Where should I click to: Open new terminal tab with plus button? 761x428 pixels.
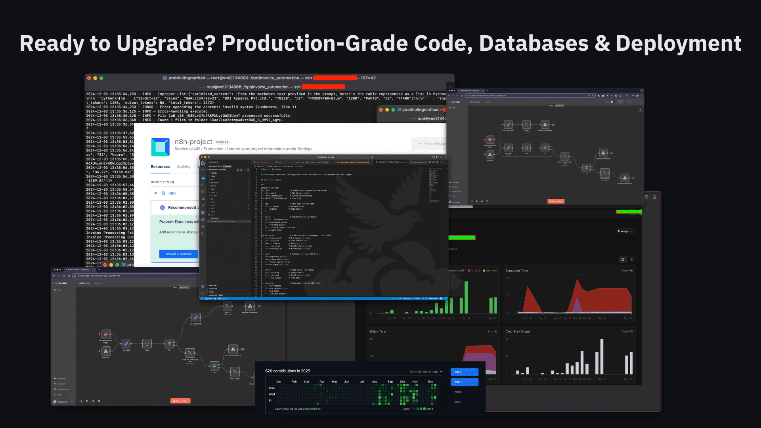point(450,86)
